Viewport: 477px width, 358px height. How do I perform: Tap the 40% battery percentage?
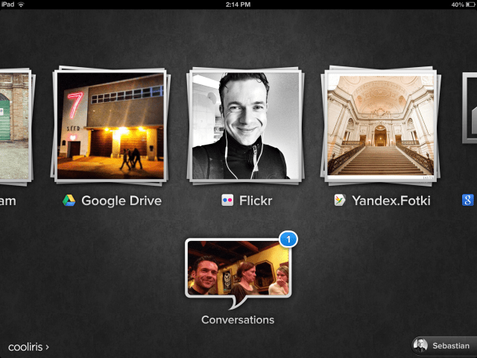(x=458, y=4)
